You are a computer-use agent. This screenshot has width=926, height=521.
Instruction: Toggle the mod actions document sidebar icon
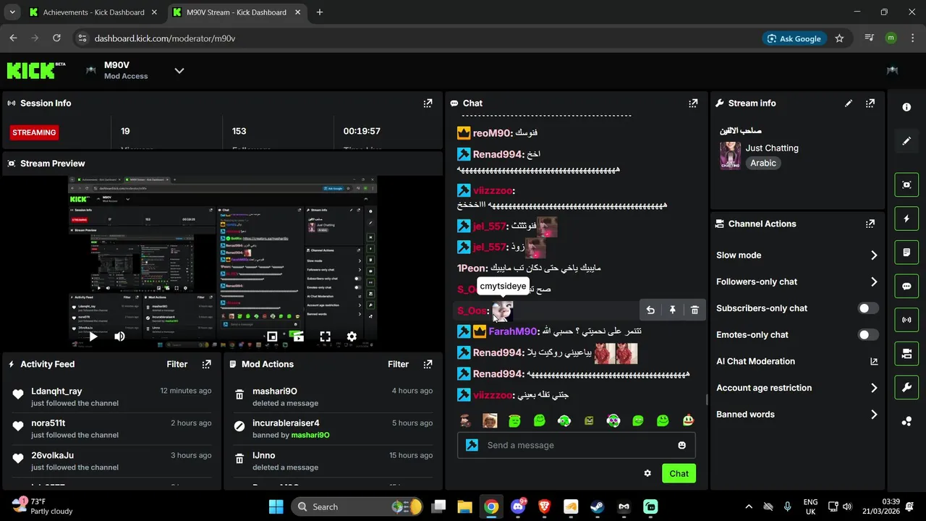click(906, 253)
